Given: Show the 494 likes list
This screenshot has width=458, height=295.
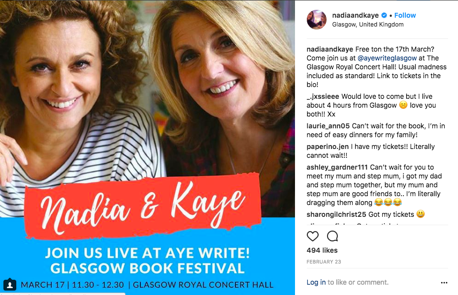Looking at the screenshot, I should pos(322,250).
